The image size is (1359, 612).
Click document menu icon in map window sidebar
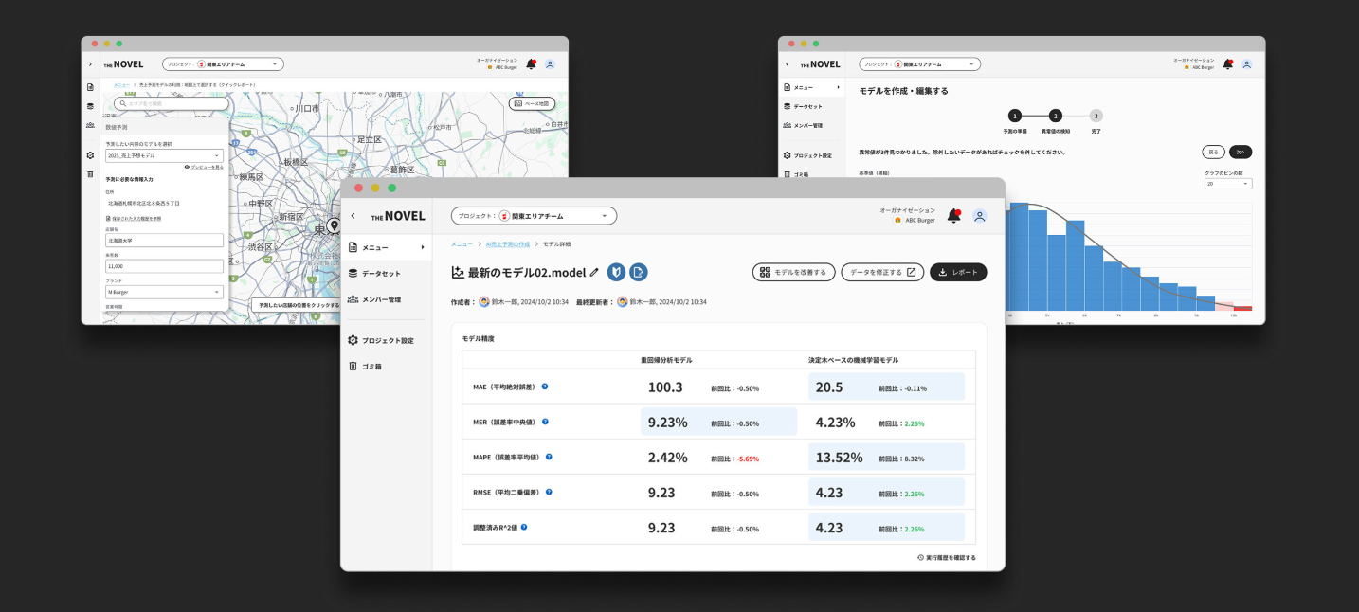tap(90, 87)
